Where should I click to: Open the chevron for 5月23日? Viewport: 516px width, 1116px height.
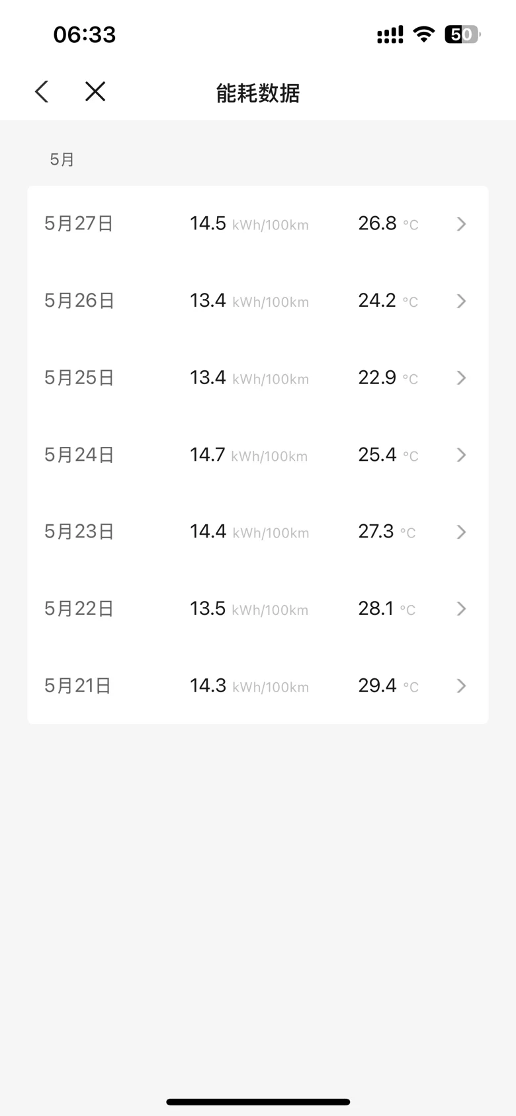[x=462, y=532]
